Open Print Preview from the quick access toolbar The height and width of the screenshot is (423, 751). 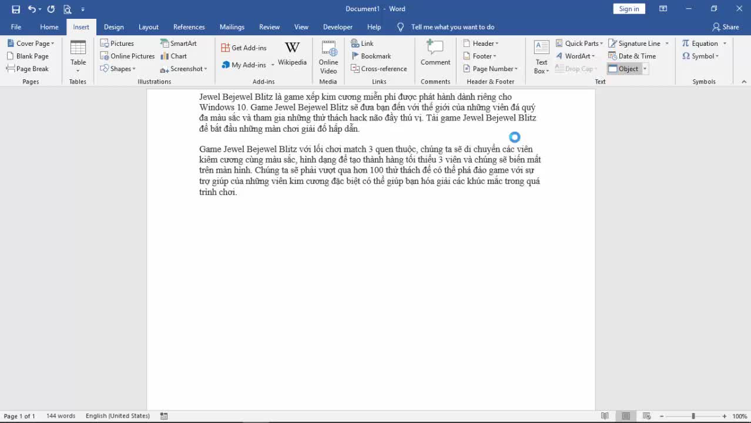point(67,9)
